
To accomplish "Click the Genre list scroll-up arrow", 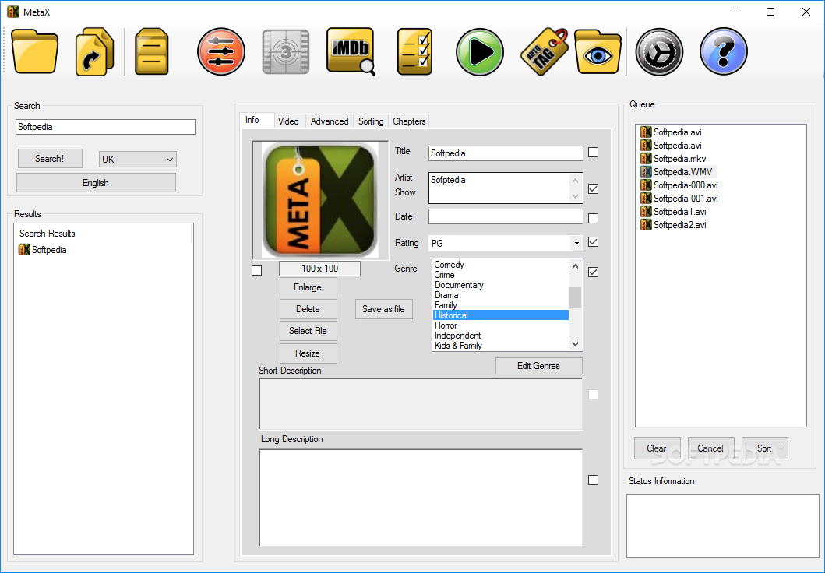I will coord(576,266).
